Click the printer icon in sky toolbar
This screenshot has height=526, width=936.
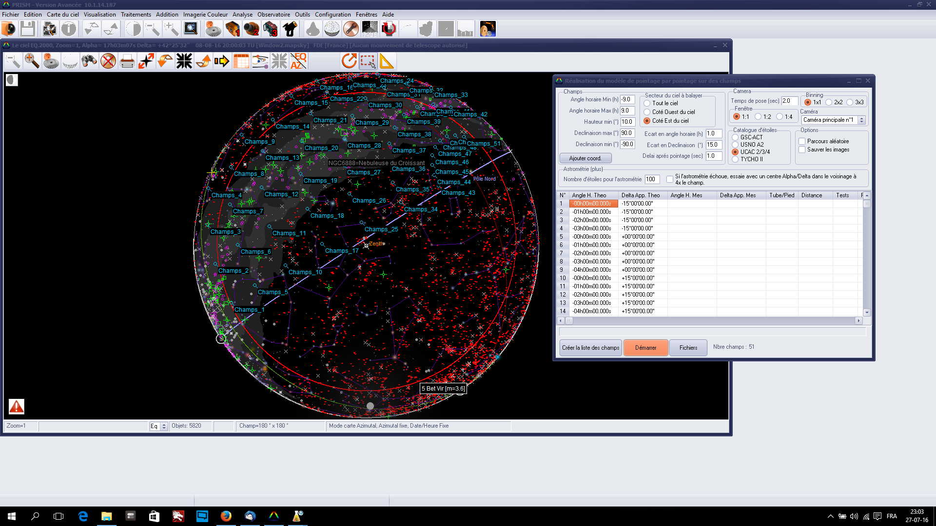(x=127, y=61)
